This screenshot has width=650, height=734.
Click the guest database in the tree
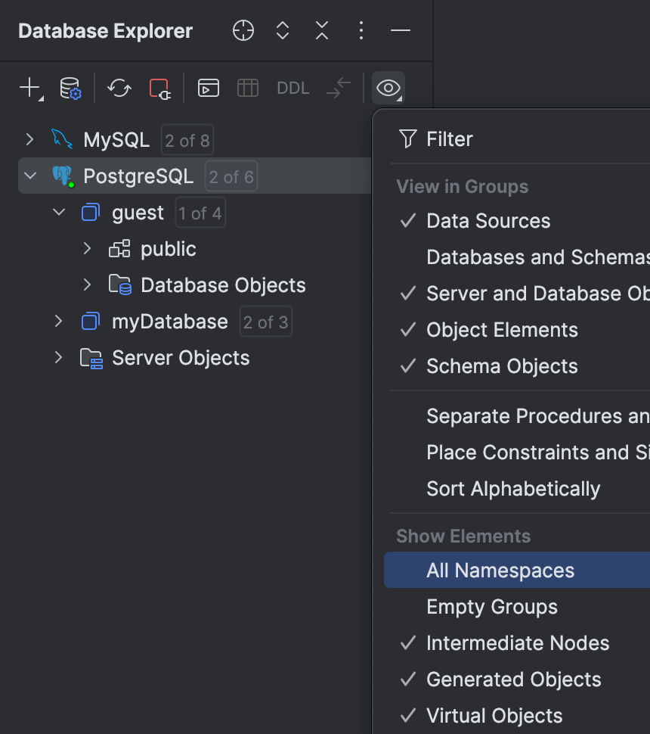(138, 213)
